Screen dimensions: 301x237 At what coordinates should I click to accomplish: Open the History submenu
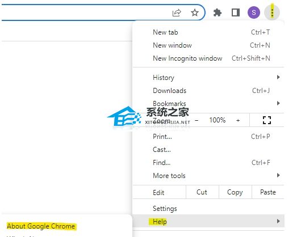[x=208, y=78]
